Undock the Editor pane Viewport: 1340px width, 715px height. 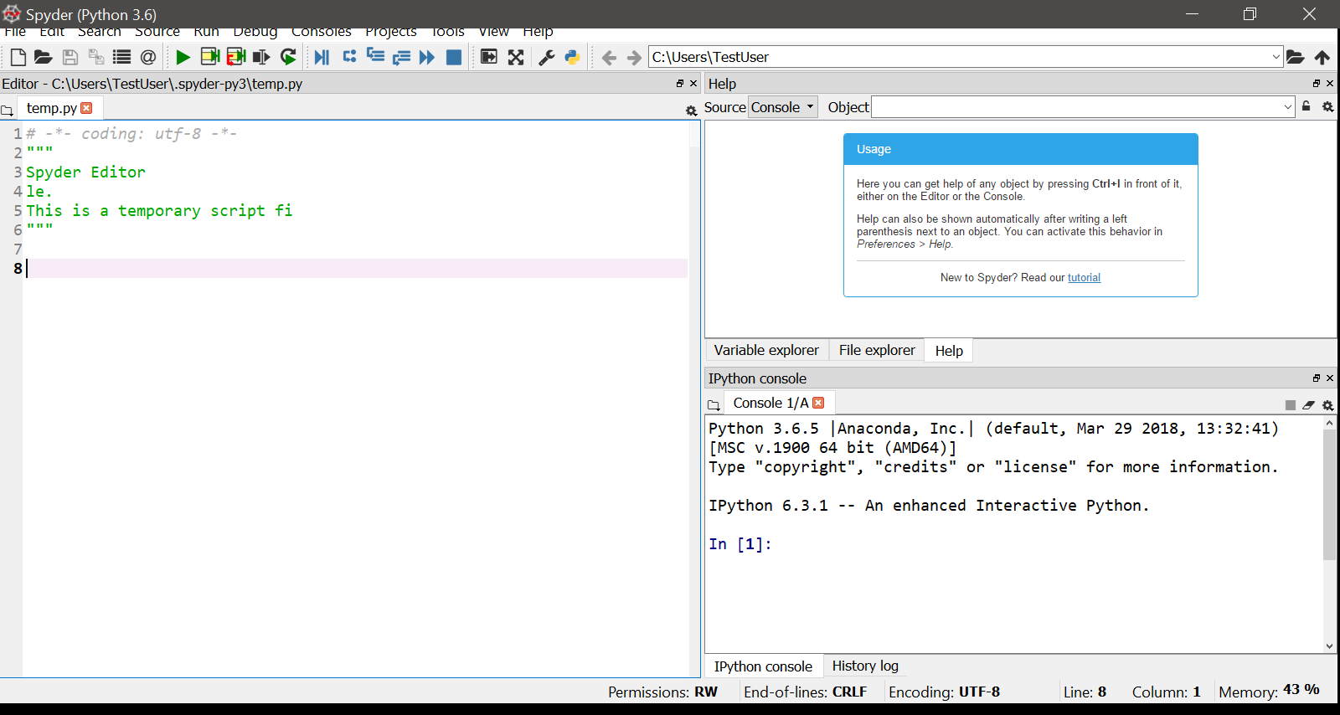click(680, 84)
